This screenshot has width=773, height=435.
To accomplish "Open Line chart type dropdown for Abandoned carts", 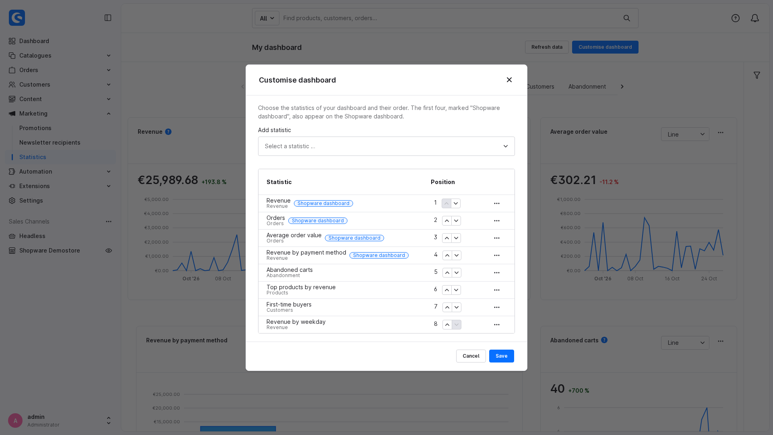I will pos(685,343).
